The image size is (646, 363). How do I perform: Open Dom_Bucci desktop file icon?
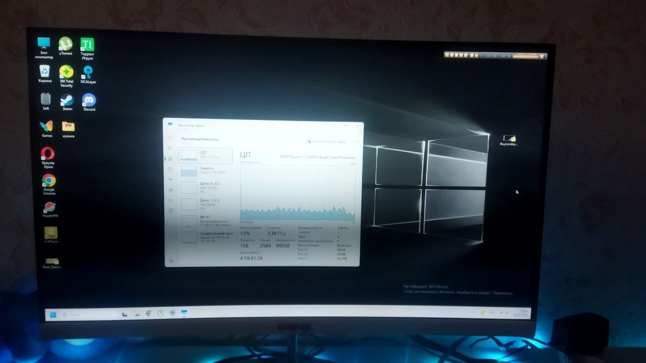[x=52, y=263]
